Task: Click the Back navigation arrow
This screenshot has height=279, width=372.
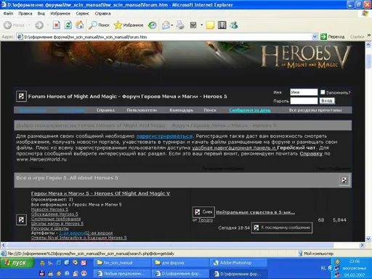Action: coord(8,25)
